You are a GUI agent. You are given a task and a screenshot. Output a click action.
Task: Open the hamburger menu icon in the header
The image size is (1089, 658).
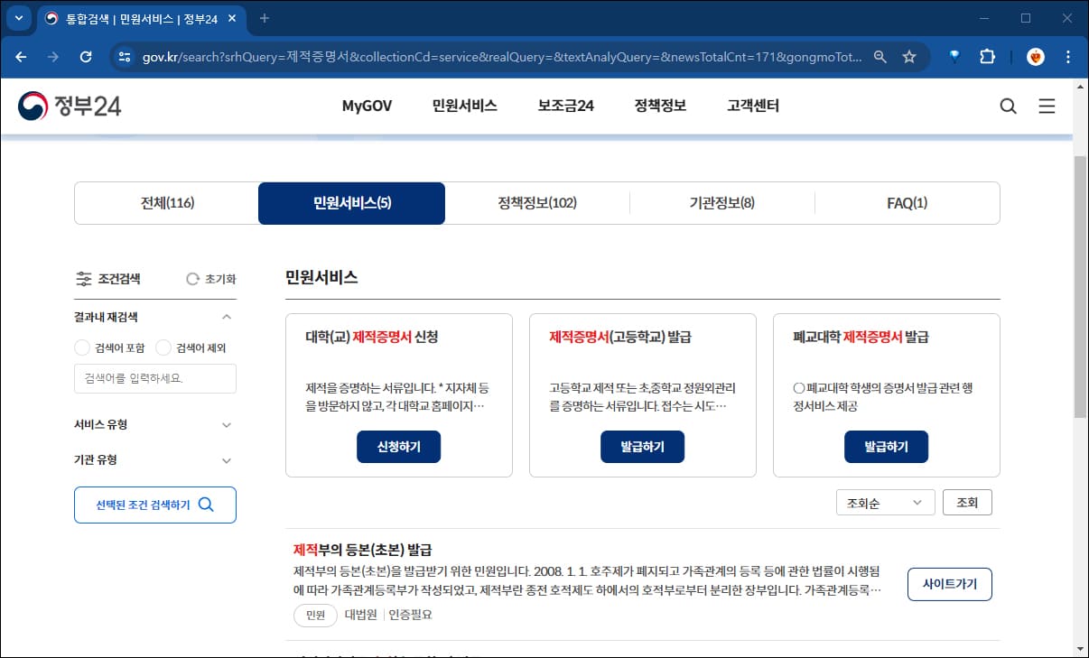1047,106
